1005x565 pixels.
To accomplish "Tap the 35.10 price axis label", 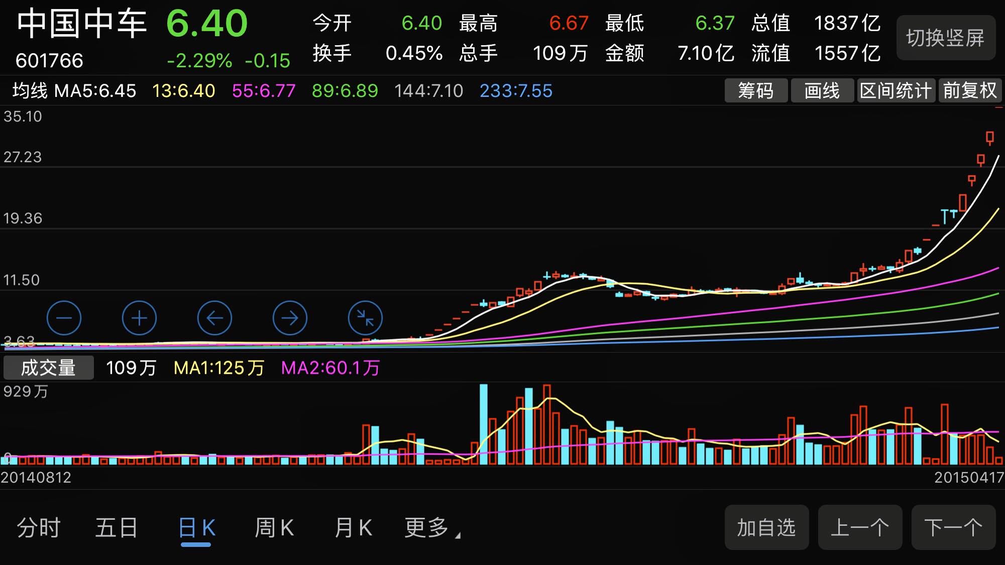I will pos(23,117).
